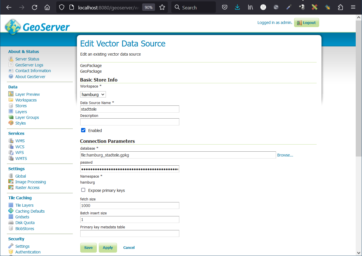The height and width of the screenshot is (256, 362).
Task: Click the Description input field
Action: coord(130,122)
